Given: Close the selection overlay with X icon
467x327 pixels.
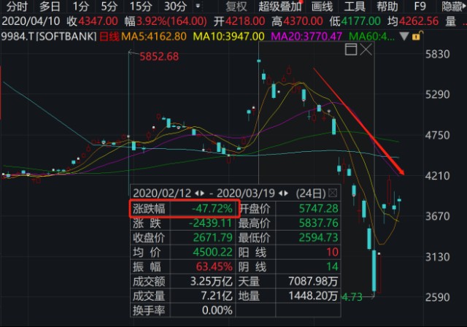Looking at the screenshot, I should (366, 49).
